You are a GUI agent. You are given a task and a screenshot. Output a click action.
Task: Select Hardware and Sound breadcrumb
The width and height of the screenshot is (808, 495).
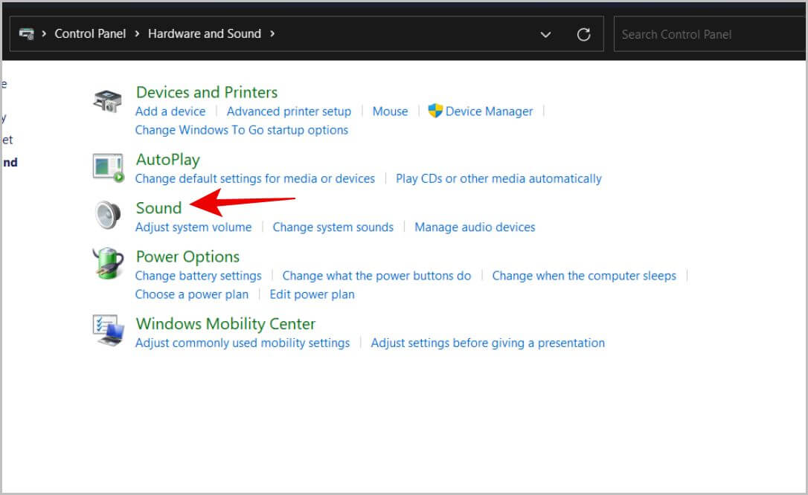pos(205,34)
